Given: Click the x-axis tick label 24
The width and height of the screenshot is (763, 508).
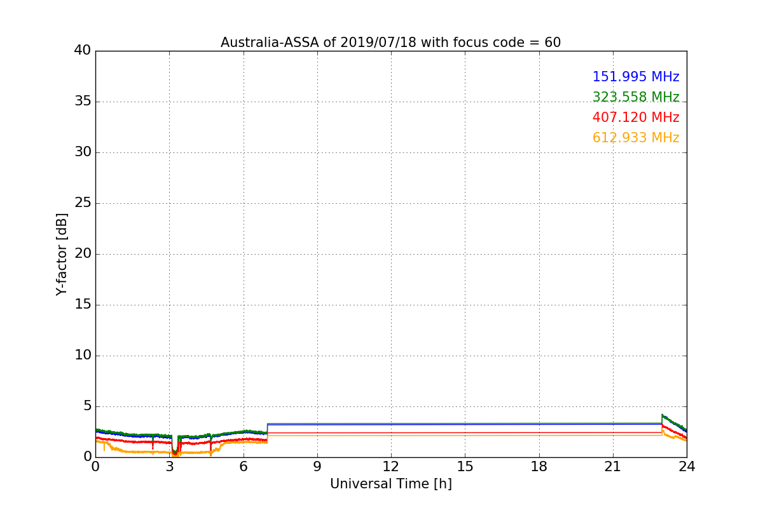Looking at the screenshot, I should tap(687, 467).
